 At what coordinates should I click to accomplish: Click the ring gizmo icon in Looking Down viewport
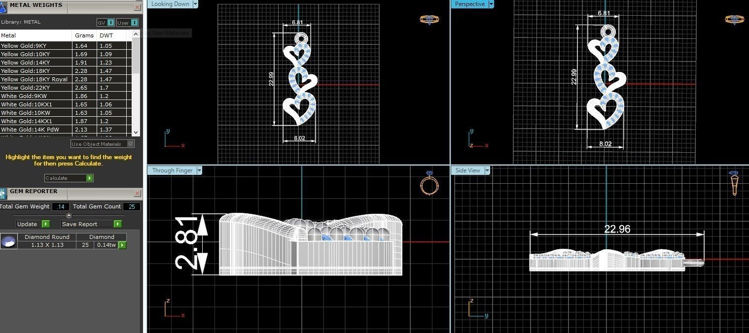point(429,20)
